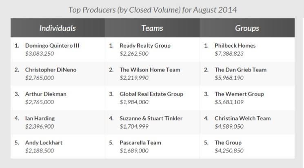The width and height of the screenshot is (304, 168).
Task: Select the Groups column header
Action: point(247,28)
